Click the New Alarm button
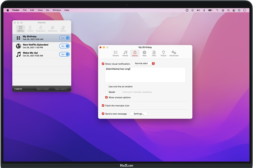253x168 pixels. (x=61, y=89)
